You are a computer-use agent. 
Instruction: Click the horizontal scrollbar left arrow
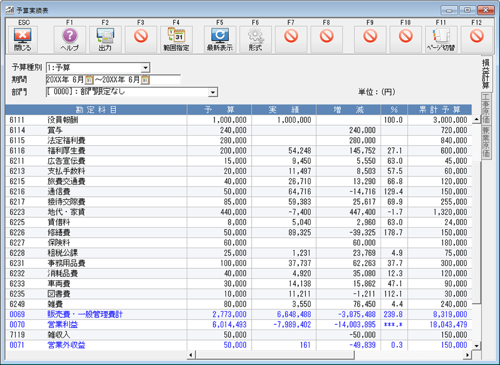click(191, 354)
